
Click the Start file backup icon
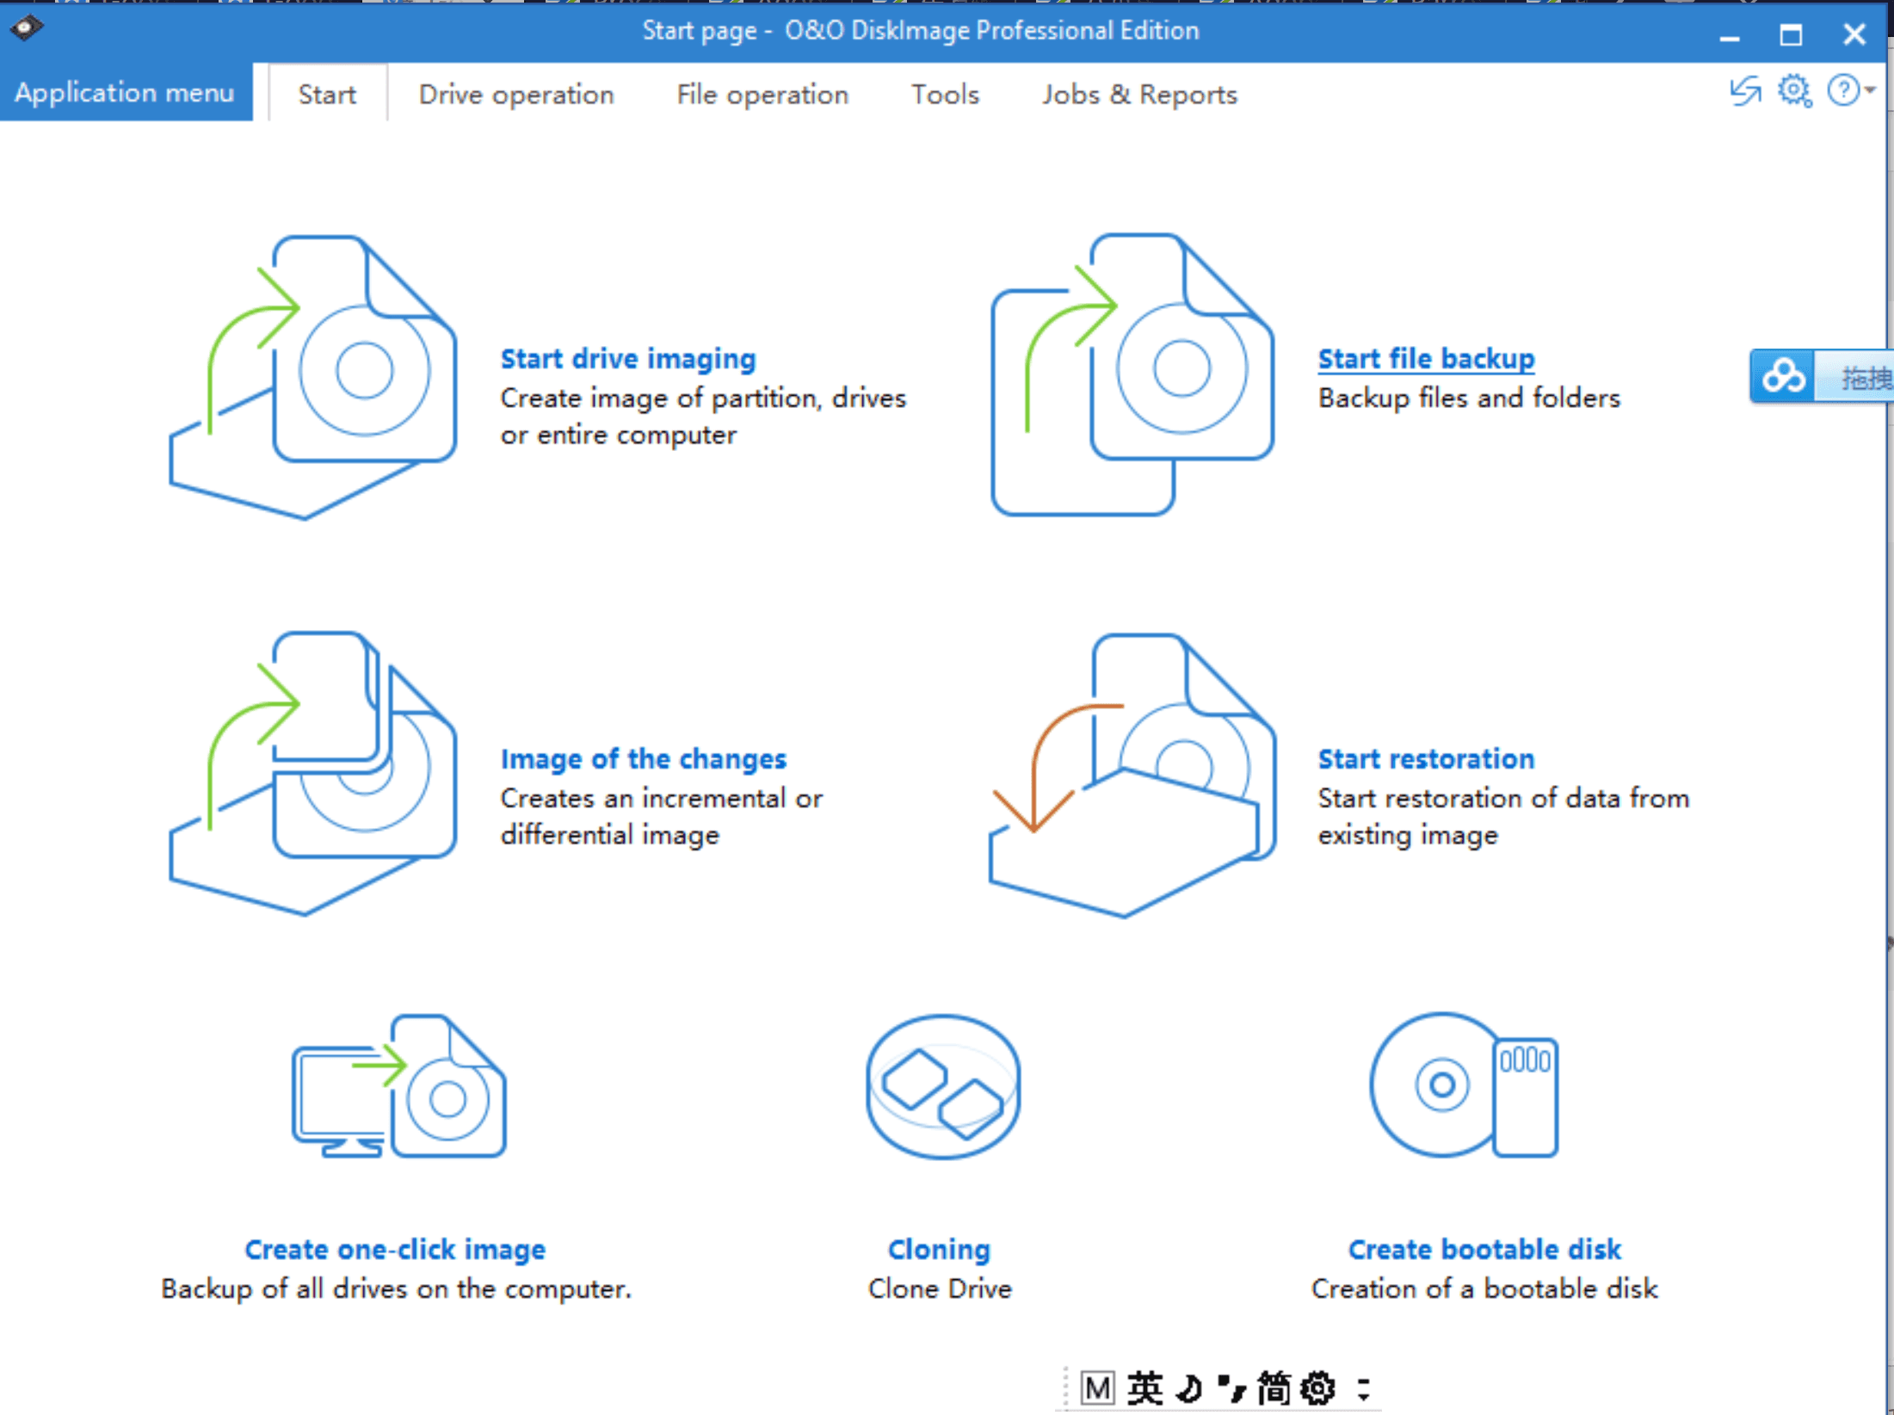pos(1132,374)
